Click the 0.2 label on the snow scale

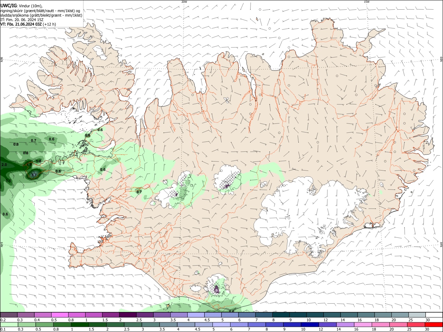tap(3, 320)
